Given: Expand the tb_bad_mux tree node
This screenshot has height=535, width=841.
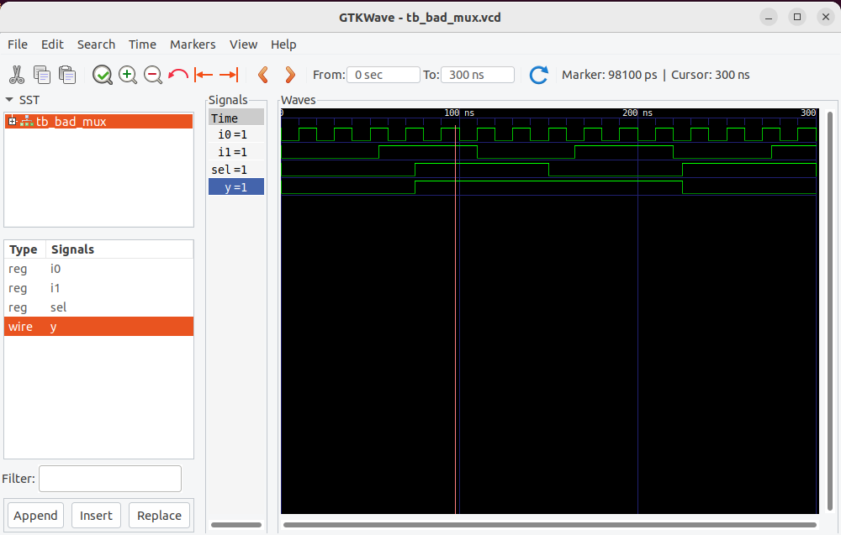Looking at the screenshot, I should 12,121.
